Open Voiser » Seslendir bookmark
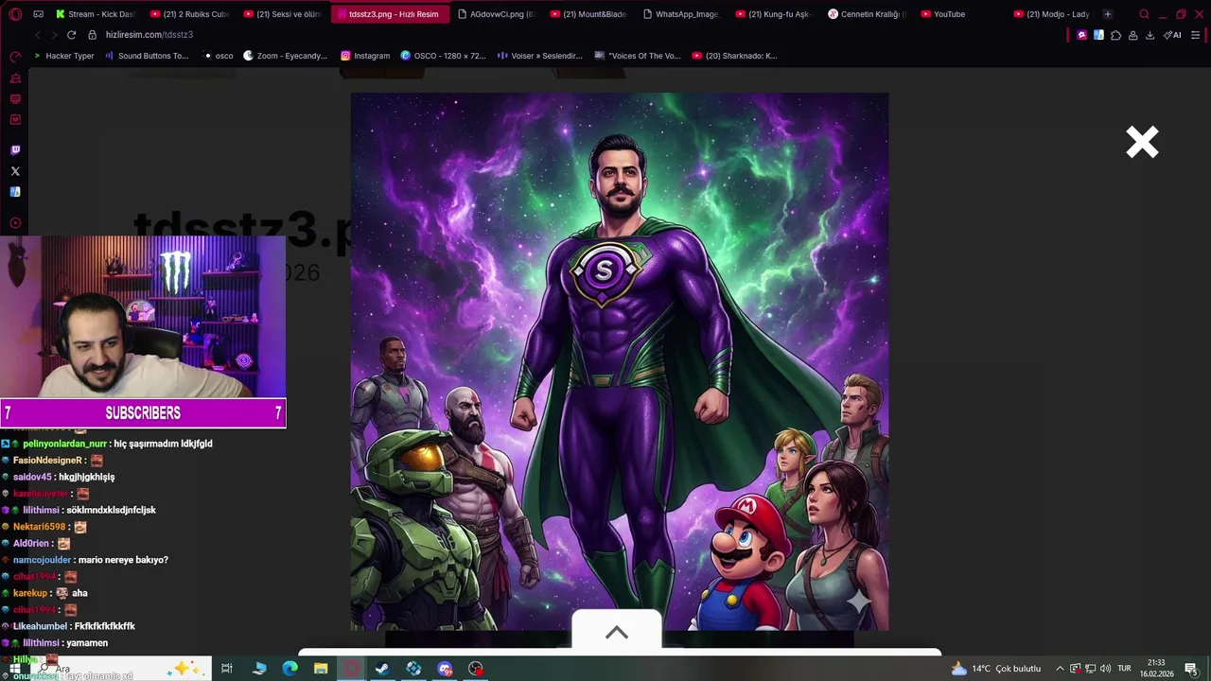1211x681 pixels. 540,56
